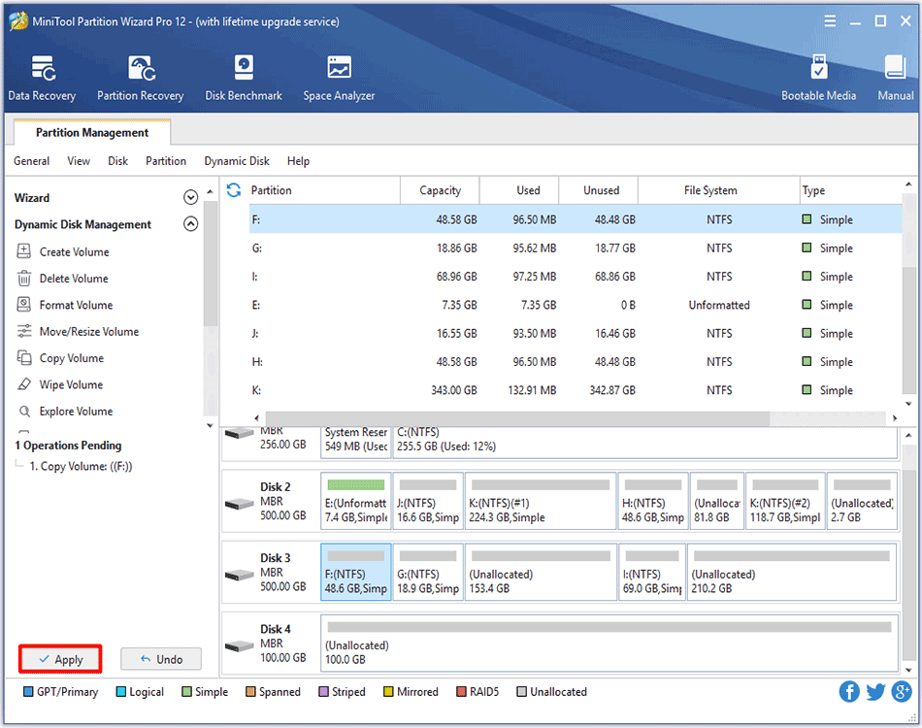Choose Move/Resize Volume in the sidebar
Image resolution: width=922 pixels, height=728 pixels.
pos(88,332)
